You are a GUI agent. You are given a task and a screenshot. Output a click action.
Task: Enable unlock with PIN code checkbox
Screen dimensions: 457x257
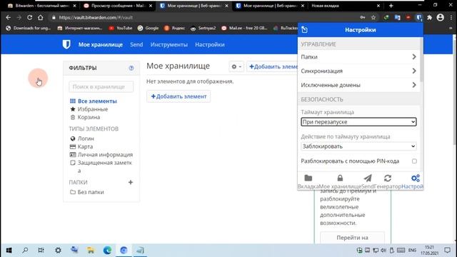pos(414,161)
